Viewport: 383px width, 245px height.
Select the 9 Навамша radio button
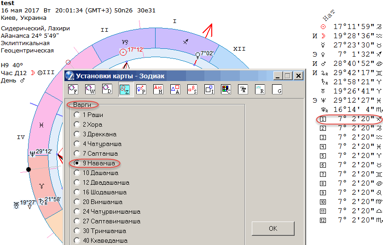77,163
